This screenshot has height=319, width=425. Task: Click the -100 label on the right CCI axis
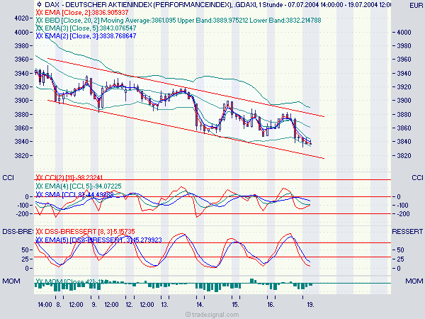(x=403, y=206)
